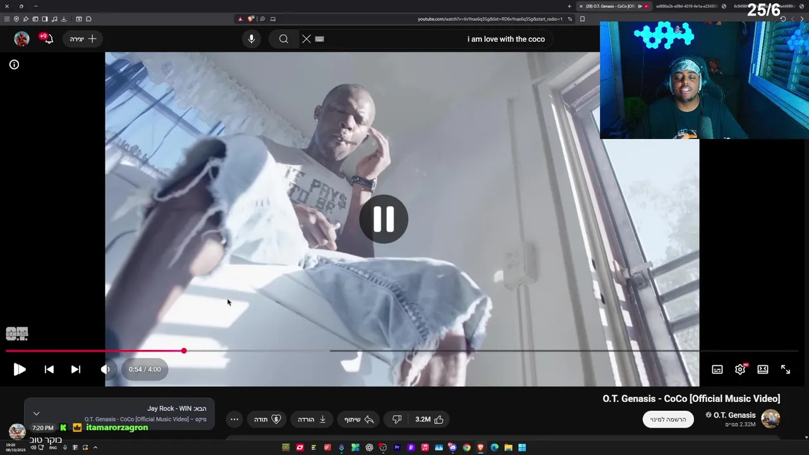Seek on the red video progress bar
This screenshot has height=455, width=809.
[95, 351]
